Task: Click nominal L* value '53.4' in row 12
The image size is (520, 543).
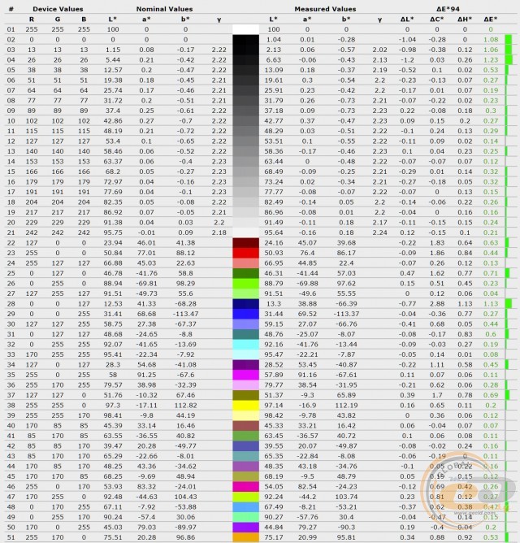Action: pyautogui.click(x=113, y=141)
